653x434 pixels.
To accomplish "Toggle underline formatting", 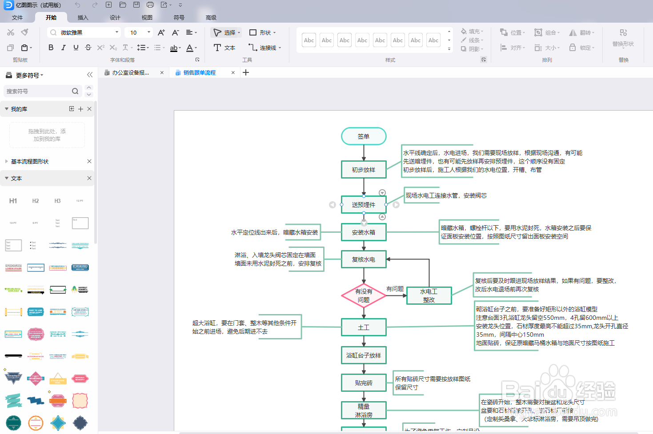I will 76,47.
